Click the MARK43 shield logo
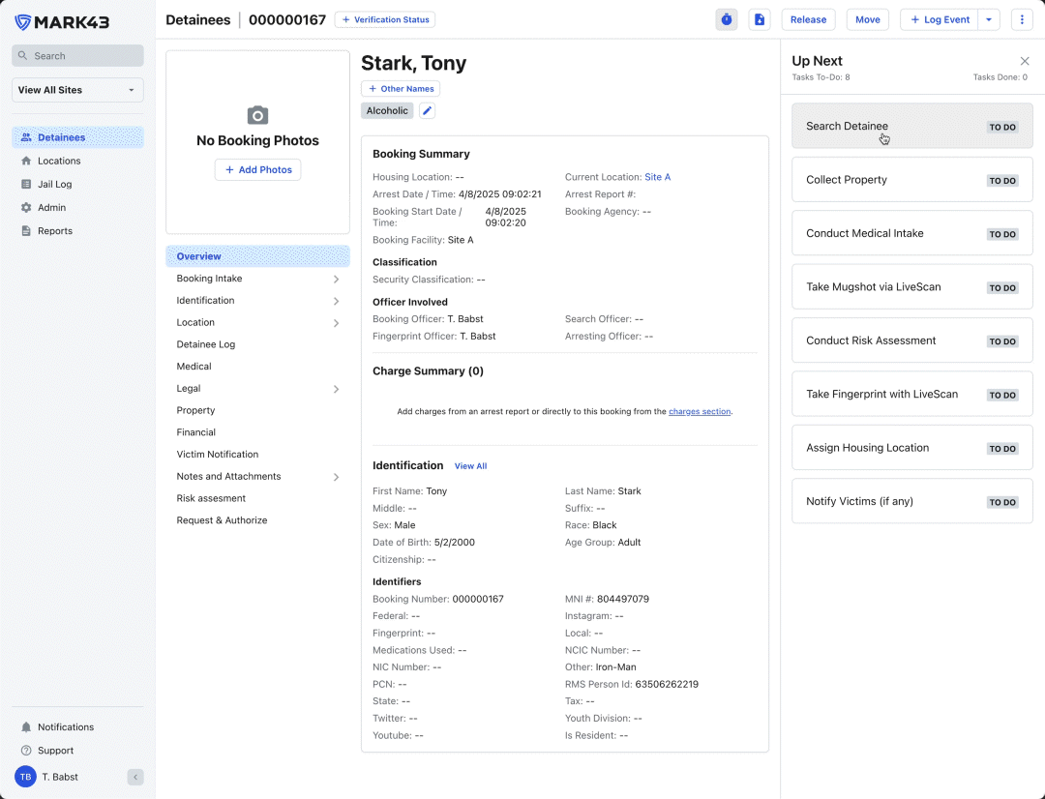 click(22, 22)
